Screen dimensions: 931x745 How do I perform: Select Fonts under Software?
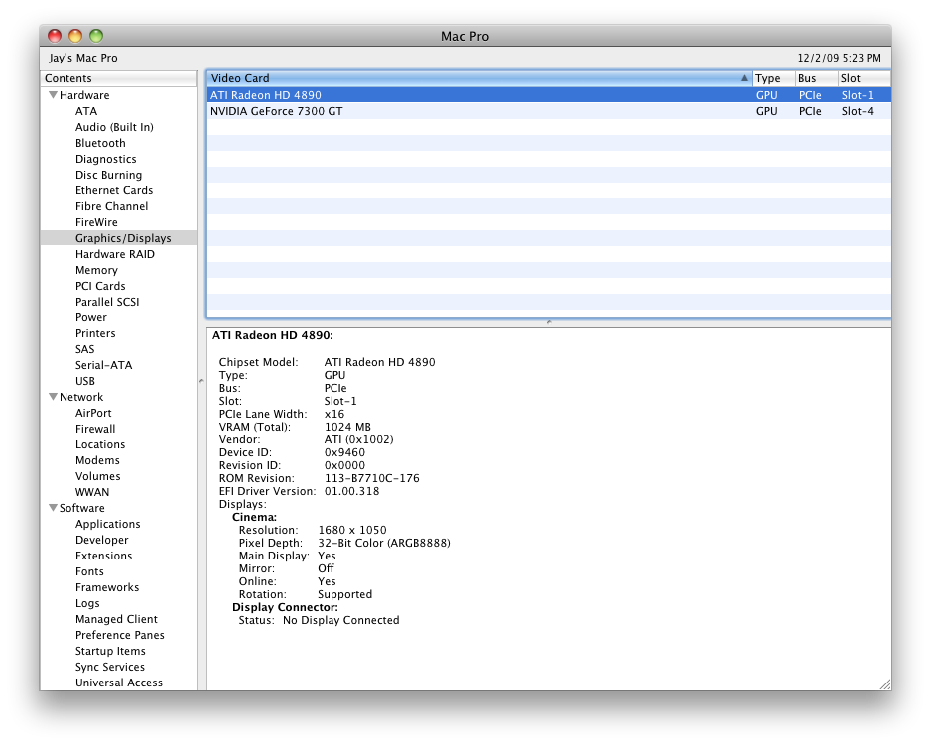[x=89, y=571]
